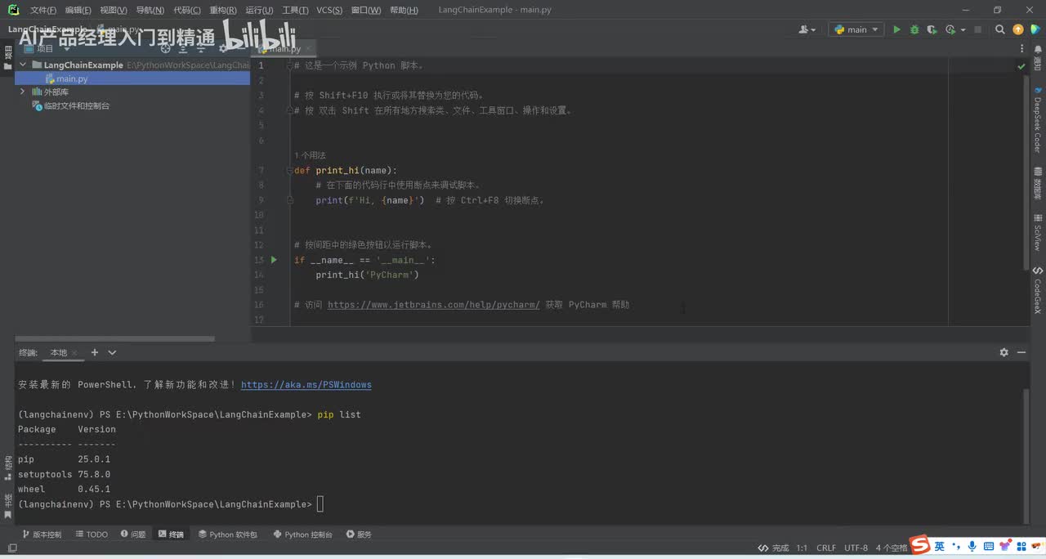
Task: Open the 重构(R) menu
Action: pos(223,10)
